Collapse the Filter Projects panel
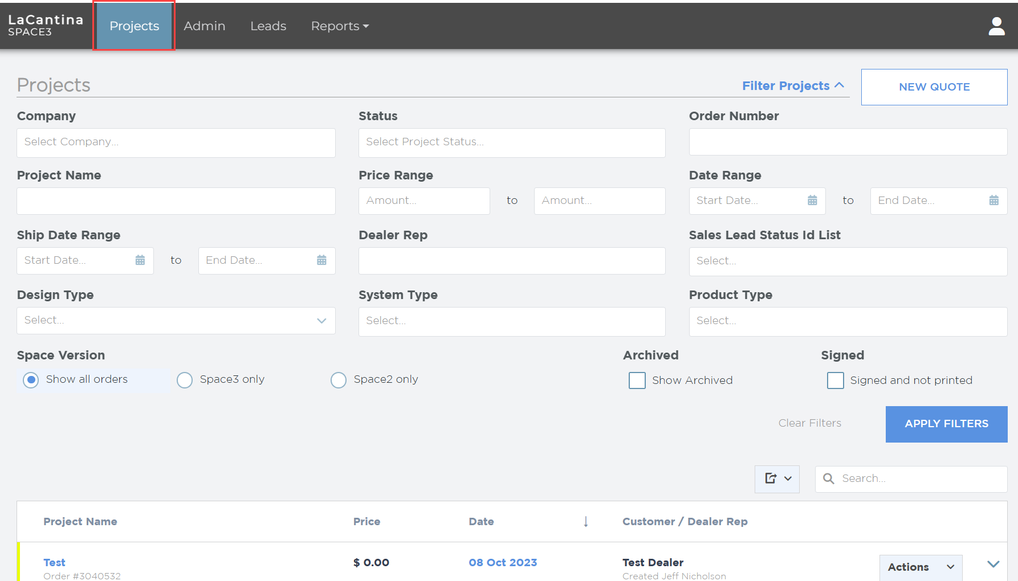This screenshot has height=581, width=1018. pos(793,86)
